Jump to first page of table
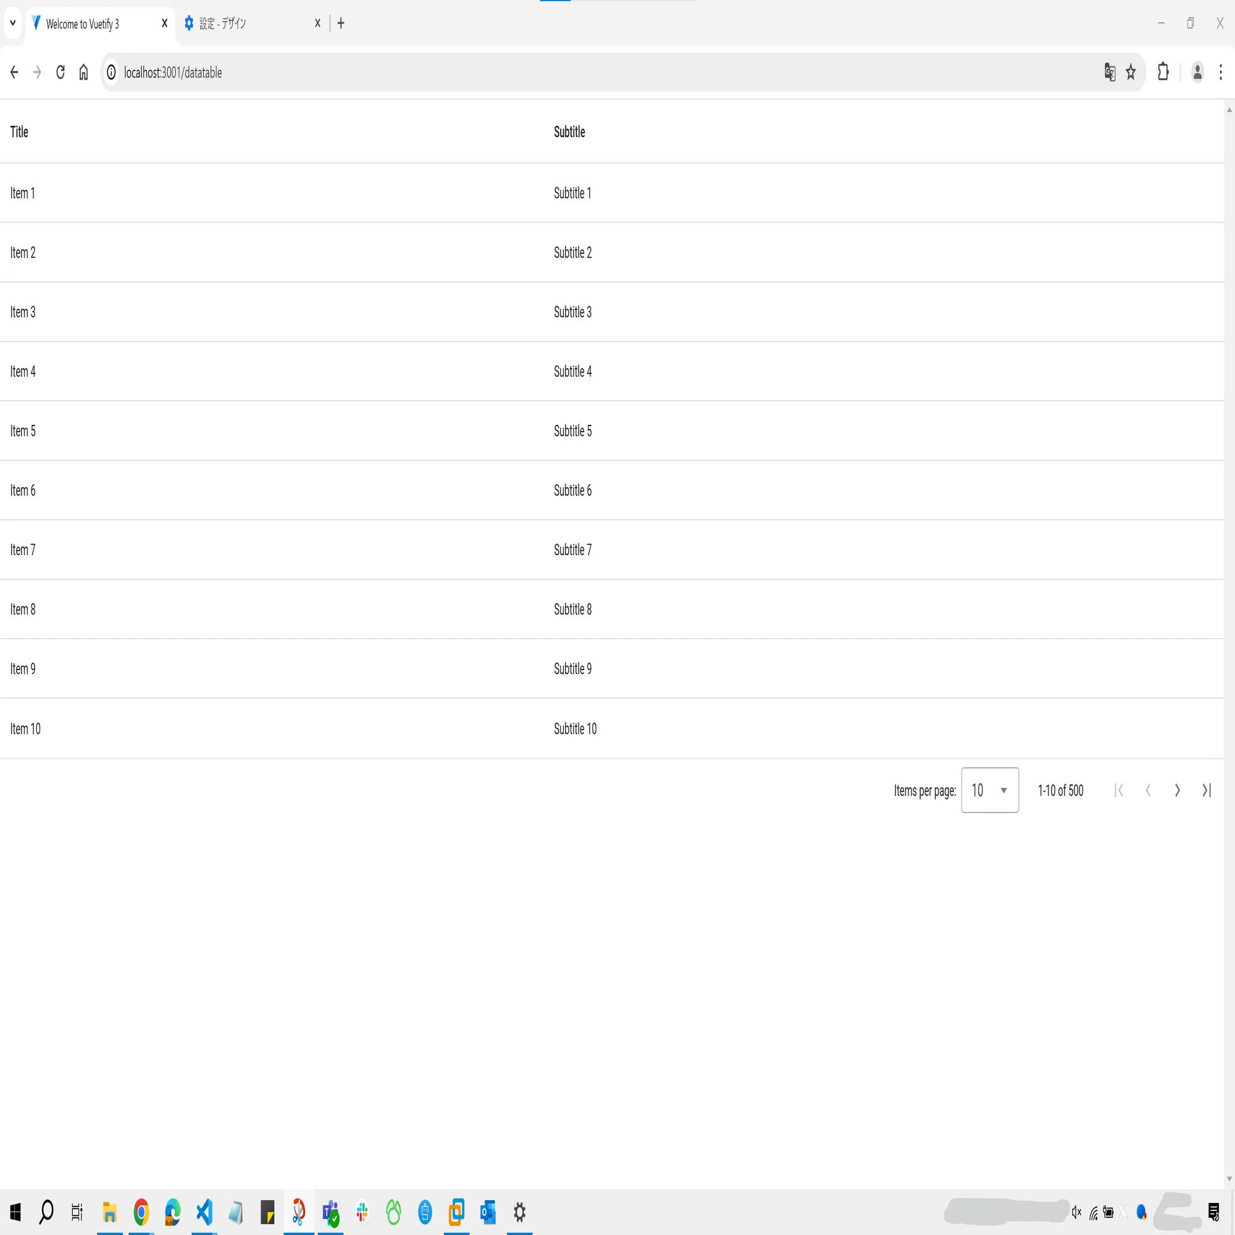This screenshot has width=1235, height=1235. [x=1118, y=790]
